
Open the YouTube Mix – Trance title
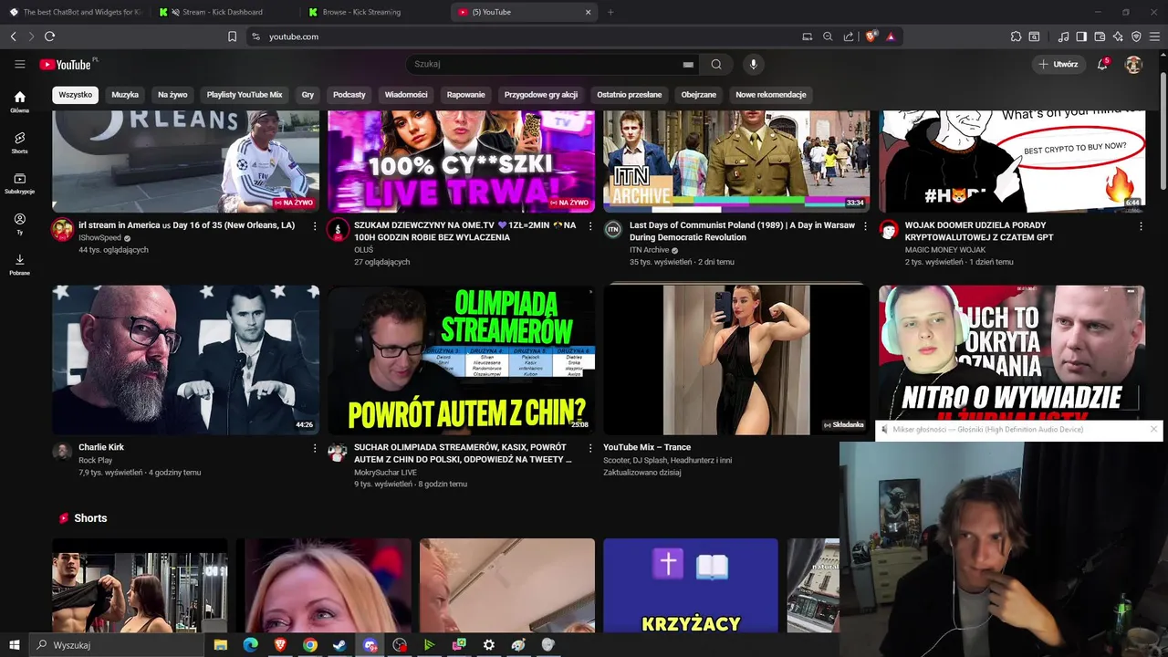(x=647, y=447)
